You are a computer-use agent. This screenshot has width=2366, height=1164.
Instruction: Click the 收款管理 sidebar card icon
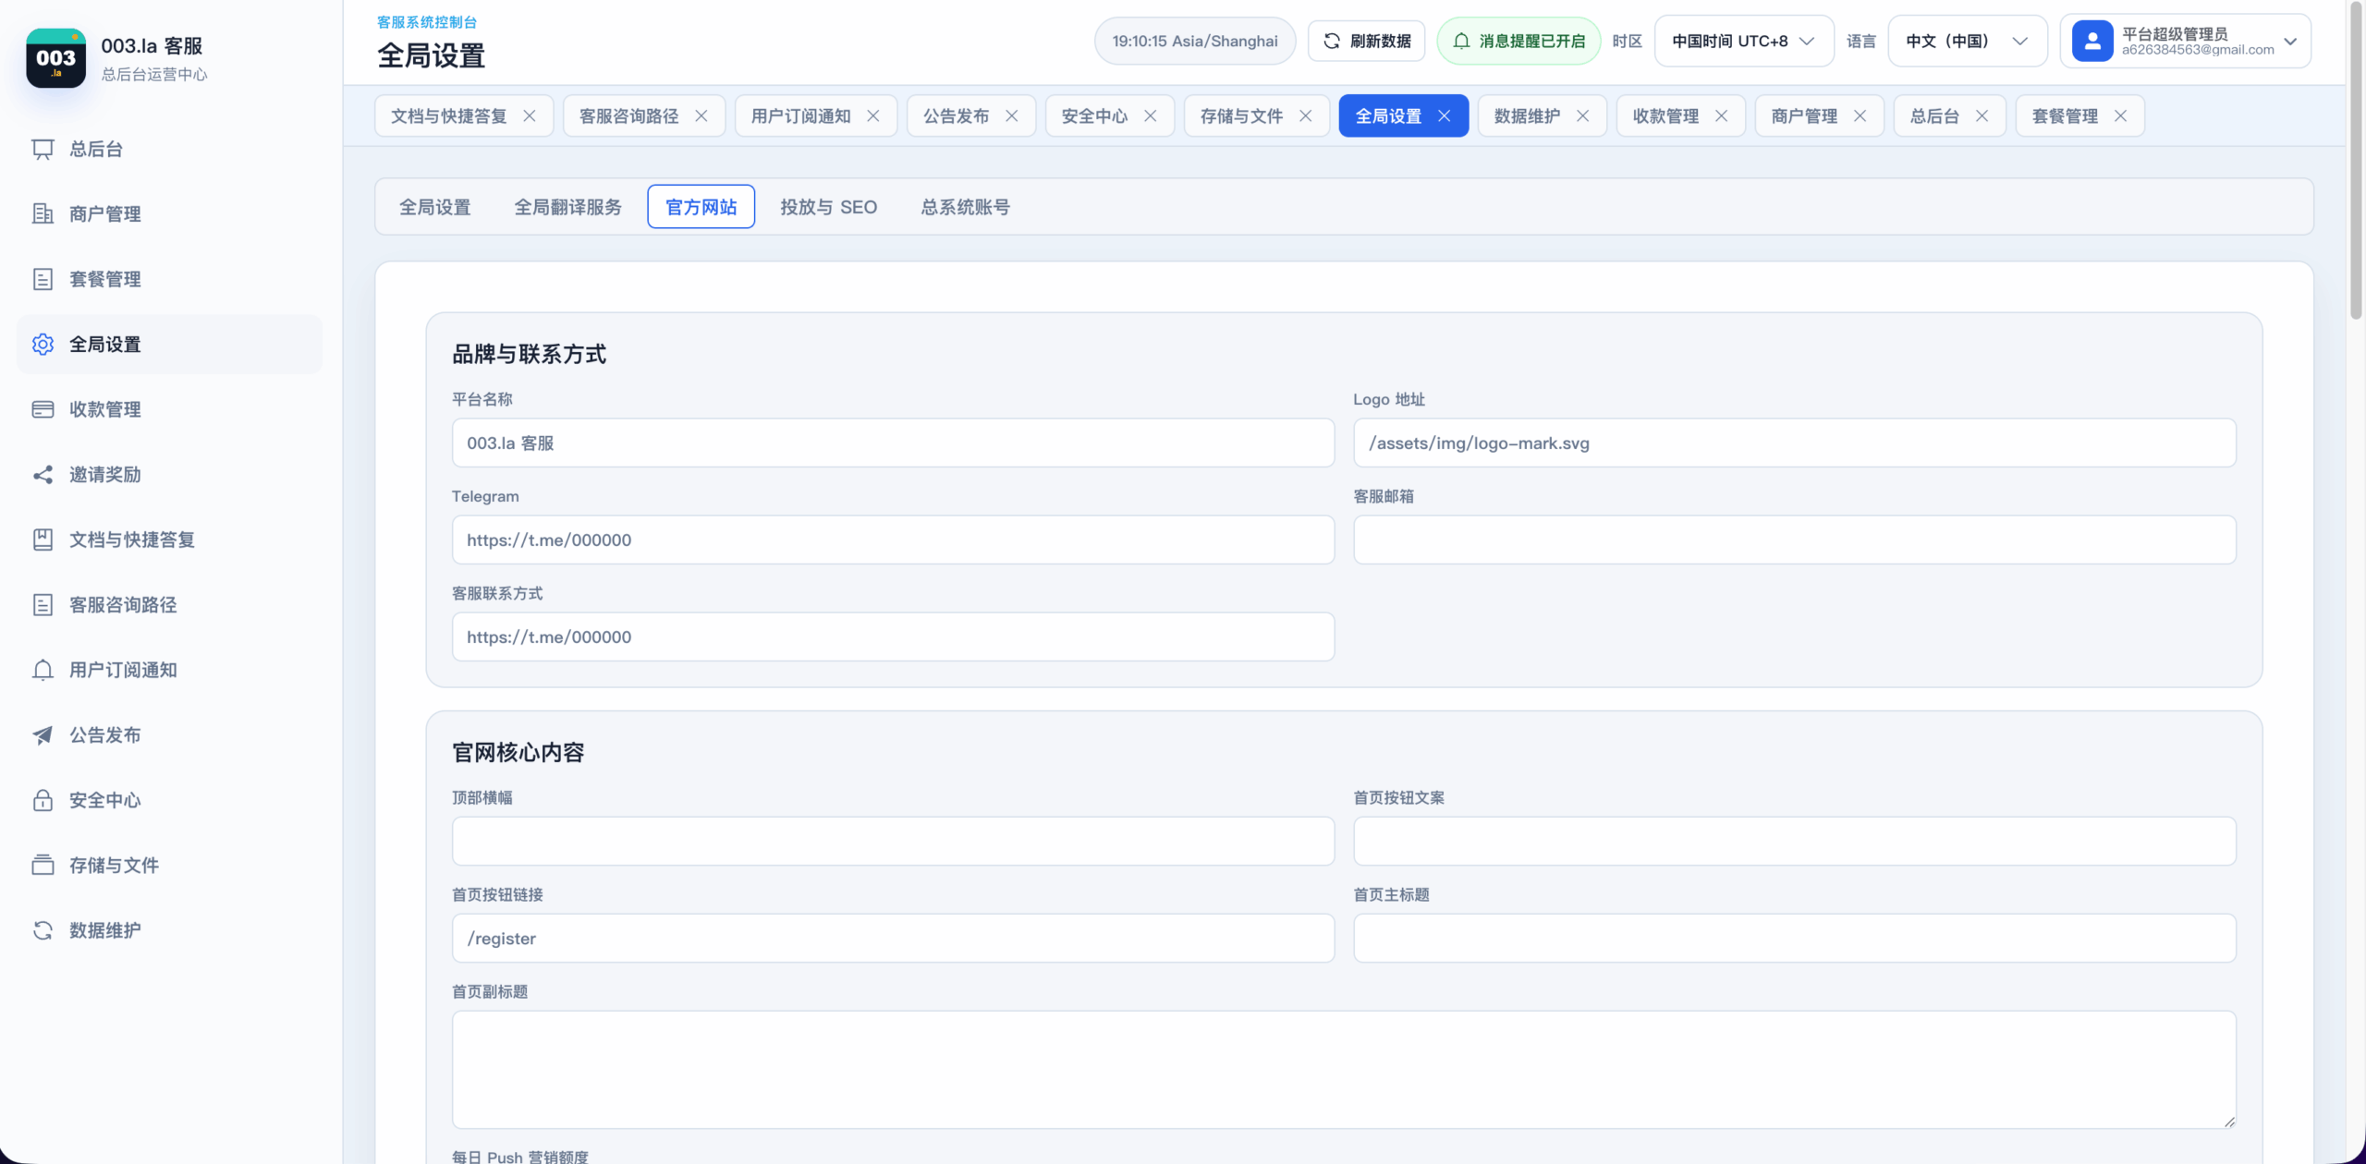coord(43,409)
